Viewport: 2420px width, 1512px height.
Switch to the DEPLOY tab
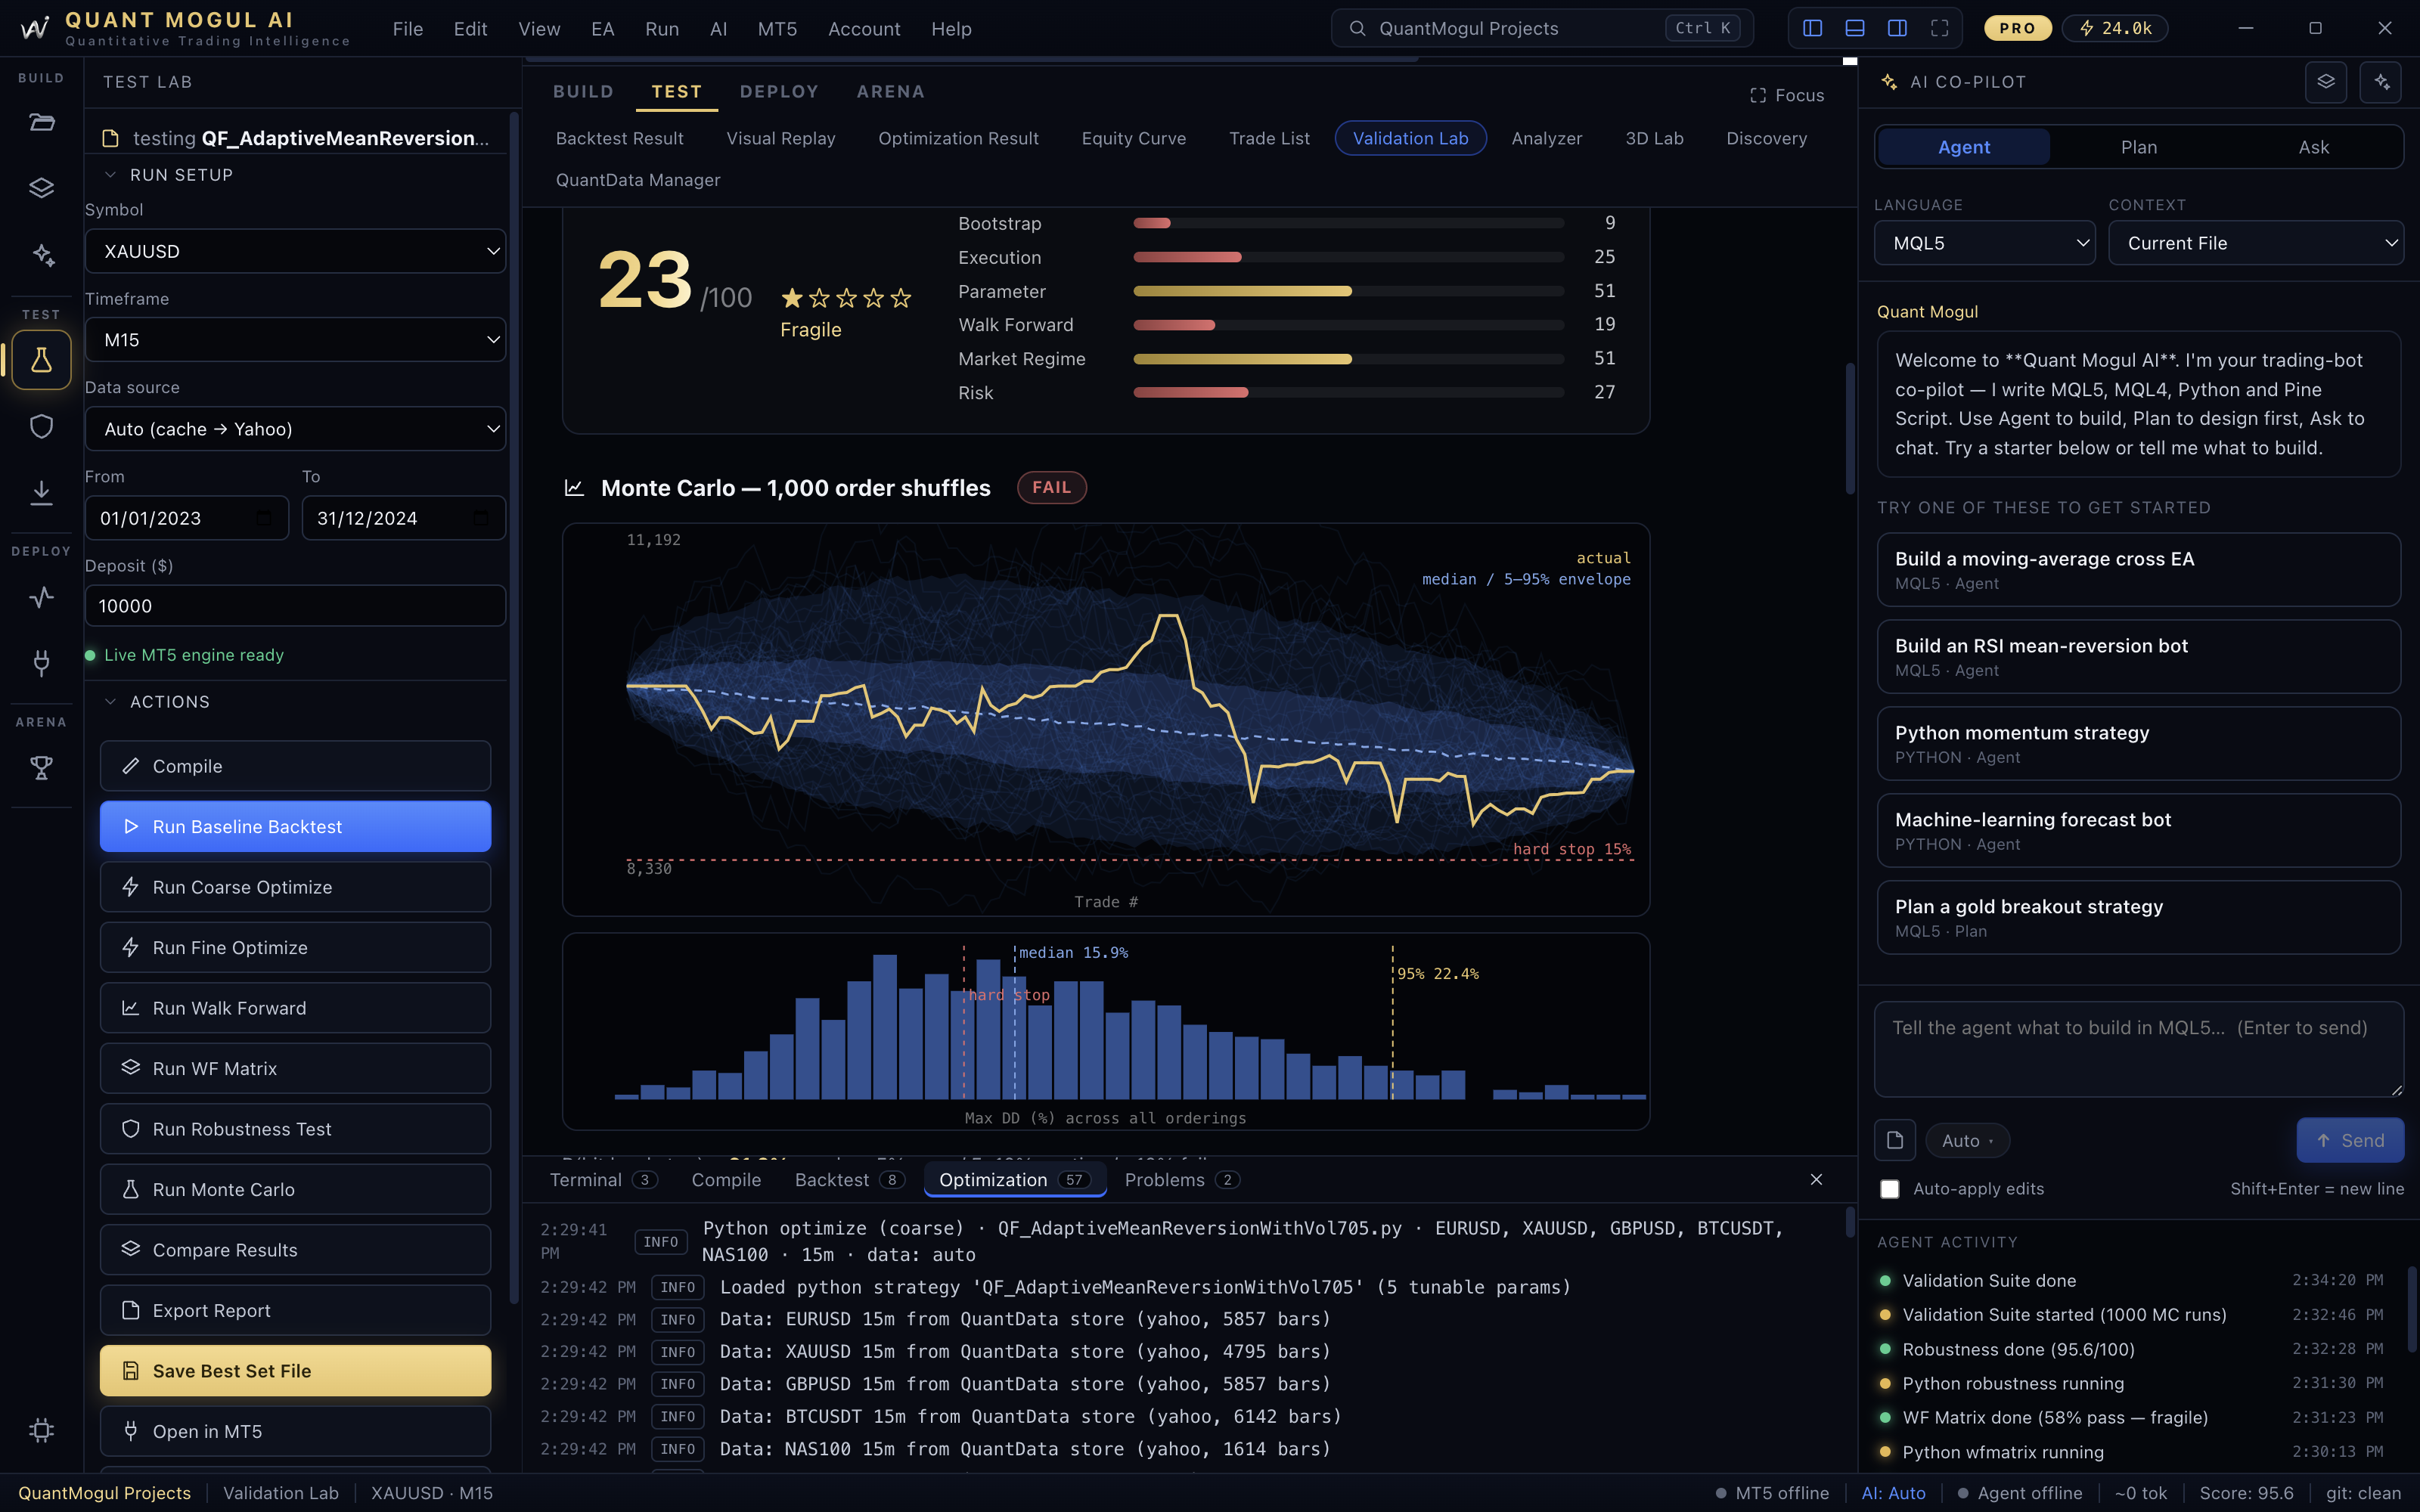click(779, 92)
